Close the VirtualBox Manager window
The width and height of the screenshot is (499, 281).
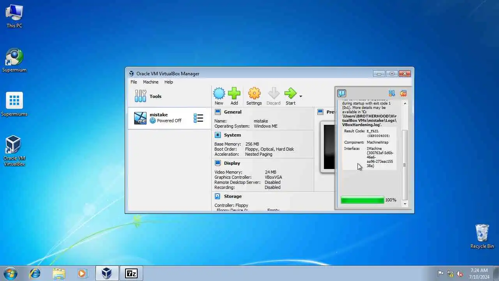[405, 73]
